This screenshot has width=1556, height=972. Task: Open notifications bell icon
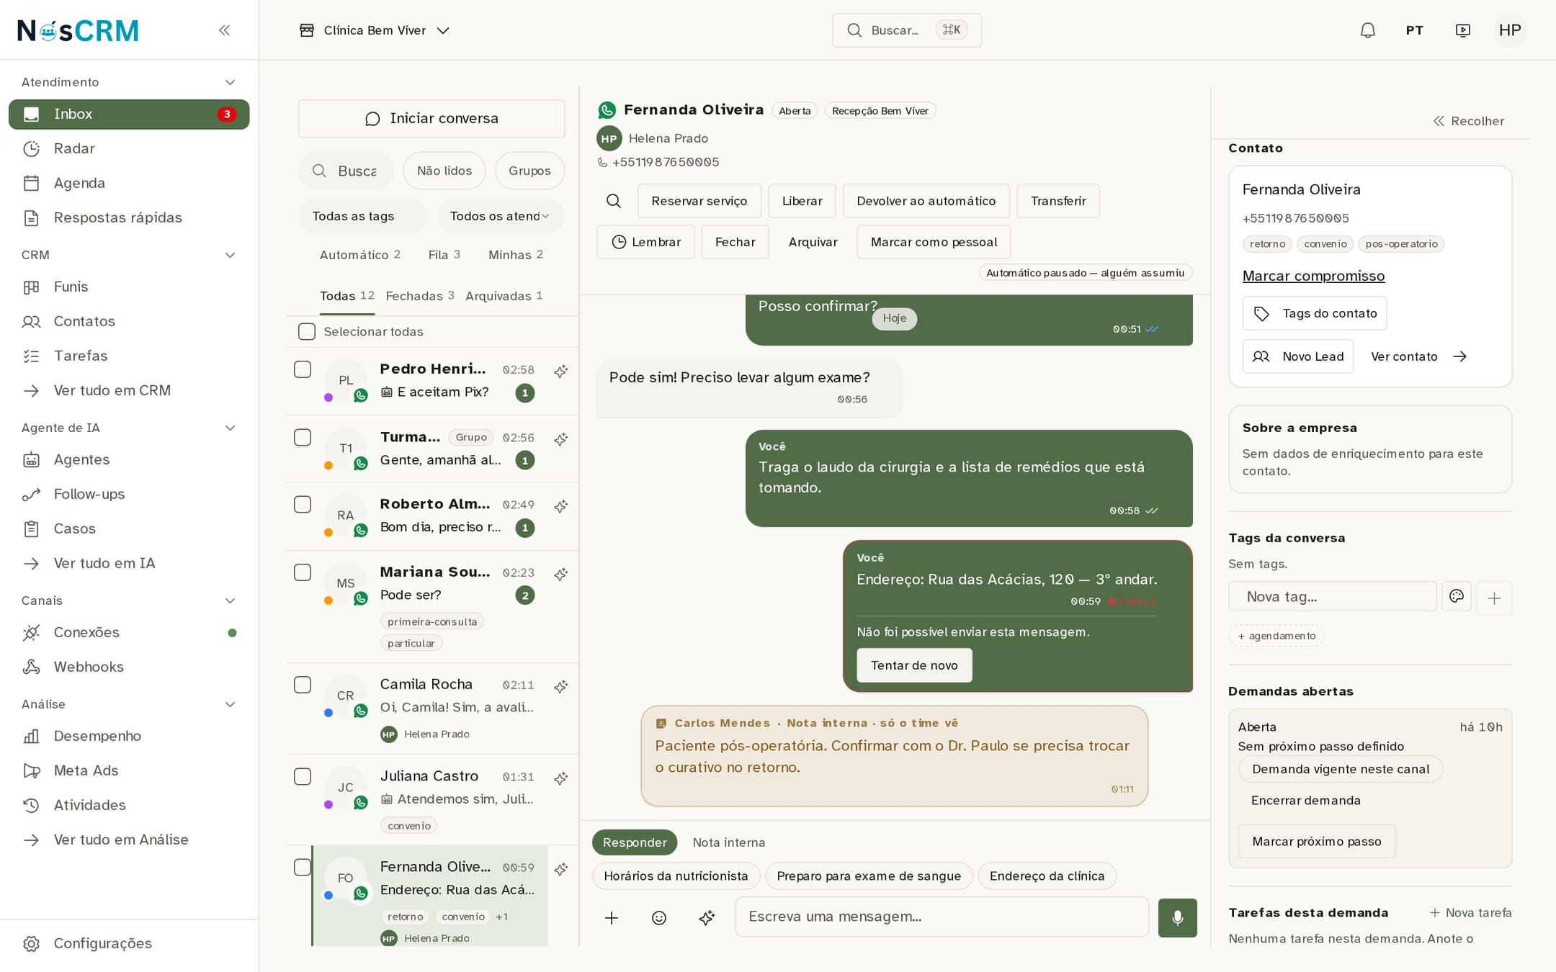click(x=1367, y=30)
